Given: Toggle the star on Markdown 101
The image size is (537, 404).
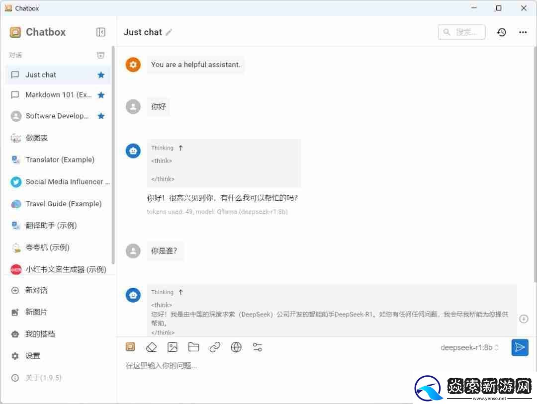Looking at the screenshot, I should click(x=101, y=95).
